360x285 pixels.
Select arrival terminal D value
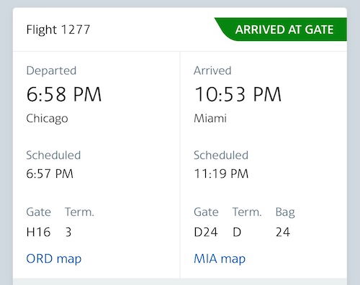[237, 232]
